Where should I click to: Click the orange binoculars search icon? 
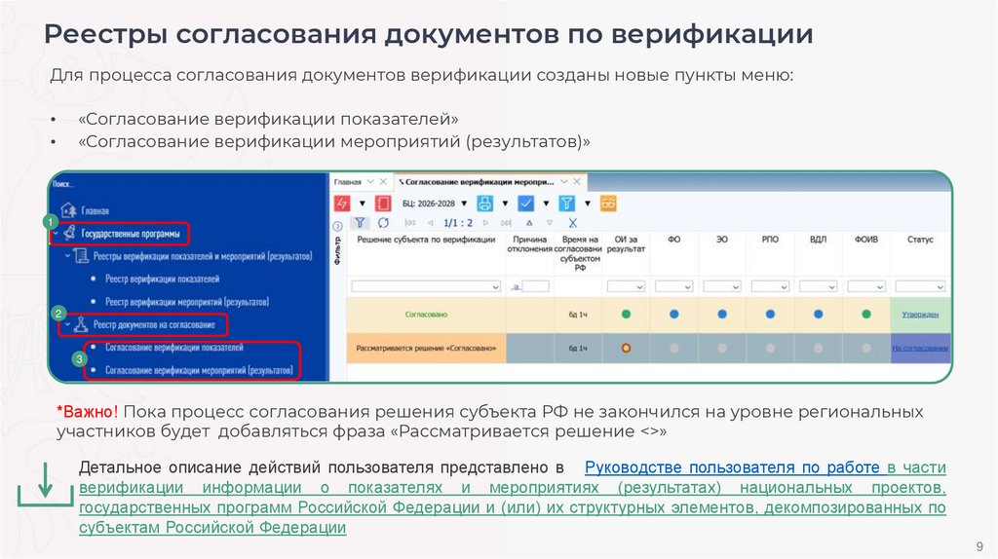[x=608, y=204]
